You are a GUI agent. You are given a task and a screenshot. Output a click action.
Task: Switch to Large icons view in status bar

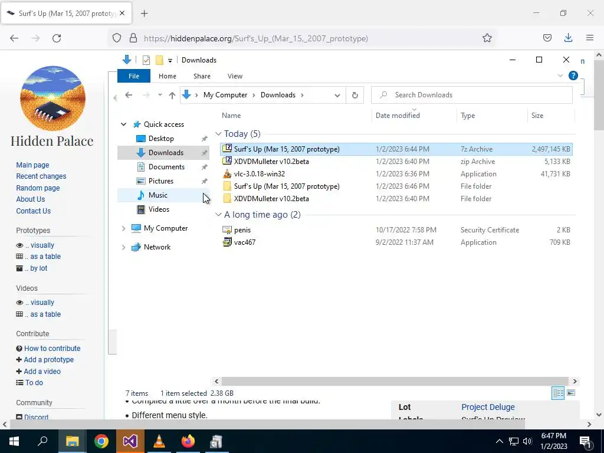tap(571, 393)
